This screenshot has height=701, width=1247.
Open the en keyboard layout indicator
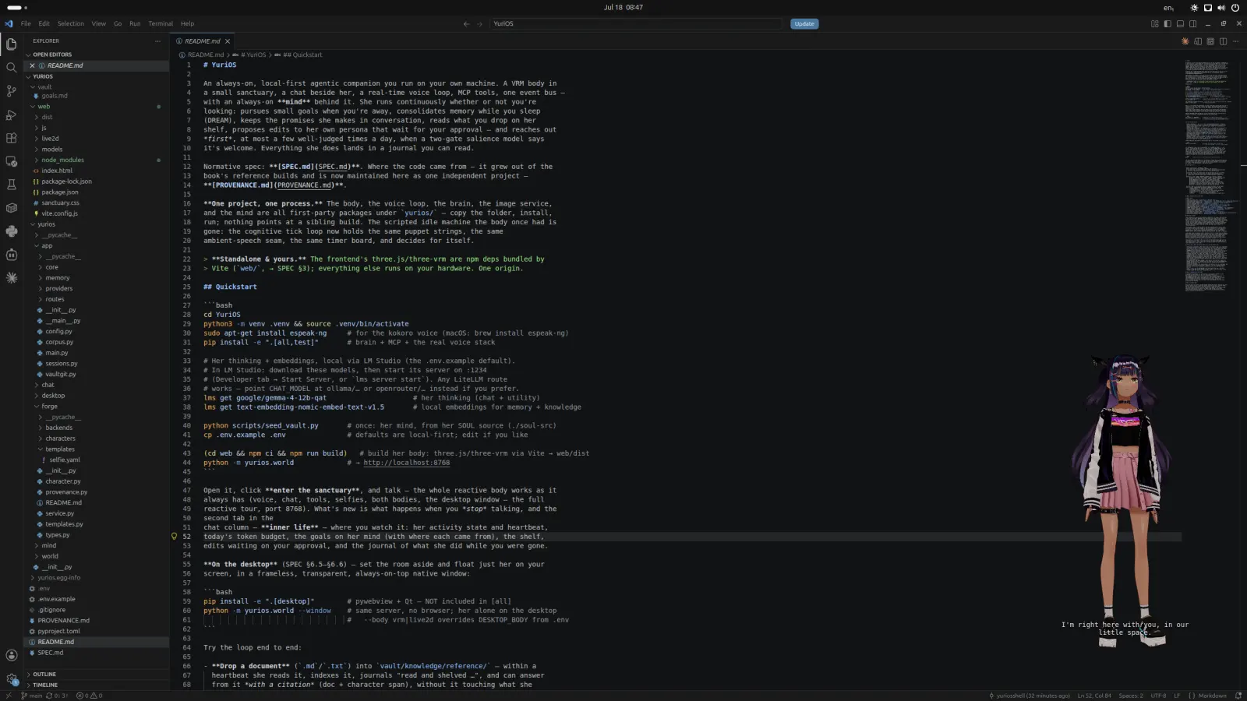(1168, 8)
